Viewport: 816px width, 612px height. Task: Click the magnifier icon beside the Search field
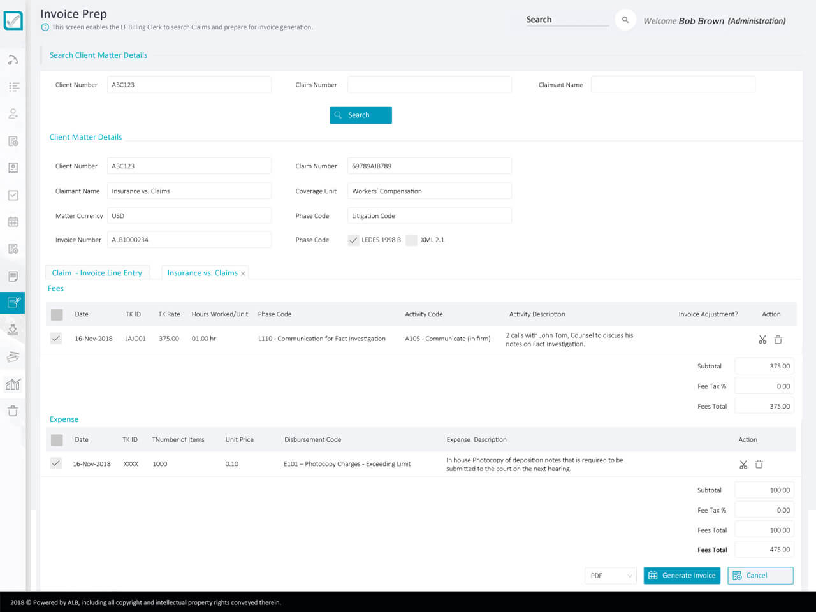click(625, 19)
